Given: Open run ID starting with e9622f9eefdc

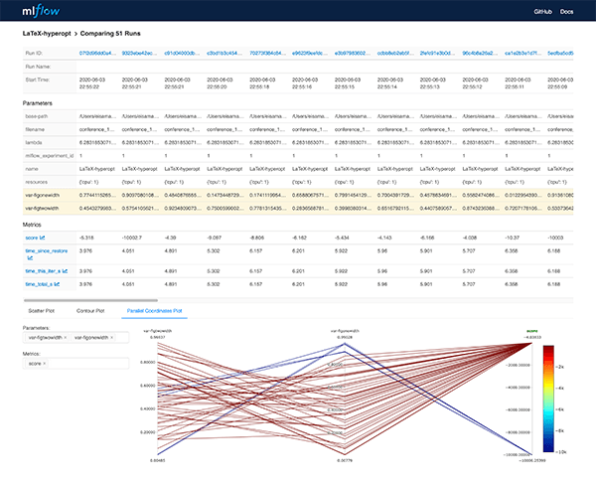Looking at the screenshot, I should point(310,54).
